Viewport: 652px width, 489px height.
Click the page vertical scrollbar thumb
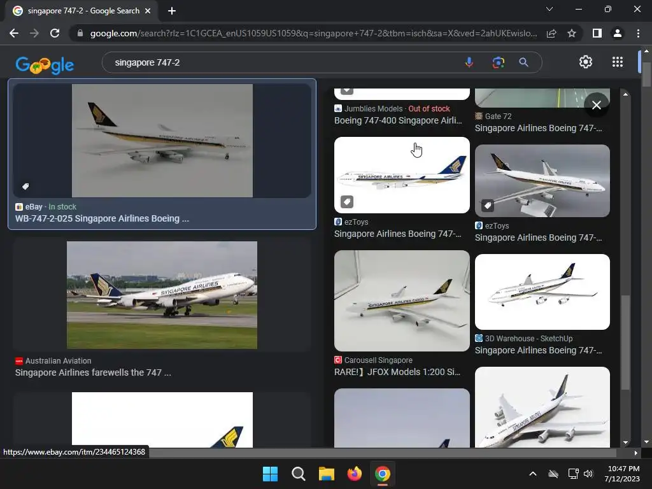[646, 75]
